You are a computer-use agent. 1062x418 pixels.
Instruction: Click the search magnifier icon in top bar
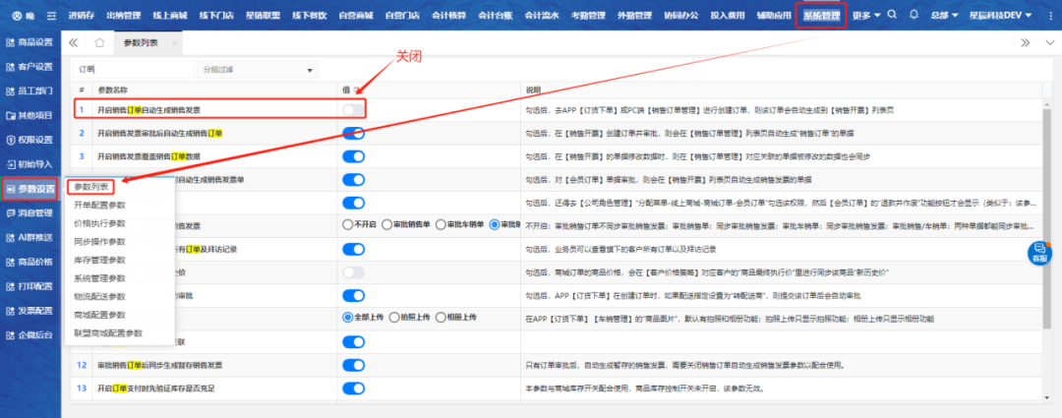coord(891,16)
